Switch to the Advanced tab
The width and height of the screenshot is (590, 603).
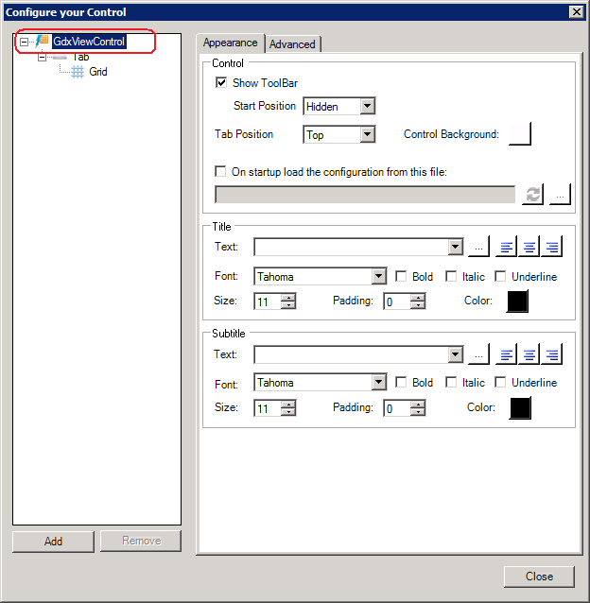tap(293, 44)
